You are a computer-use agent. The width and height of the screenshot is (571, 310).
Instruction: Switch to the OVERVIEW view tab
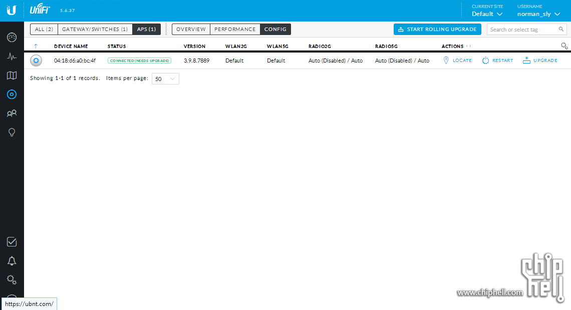tap(191, 29)
